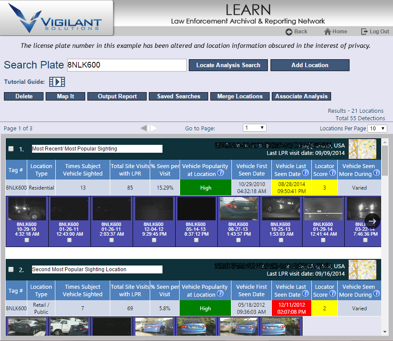
Task: Expand the Locations Per Page dropdown
Action: click(378, 129)
